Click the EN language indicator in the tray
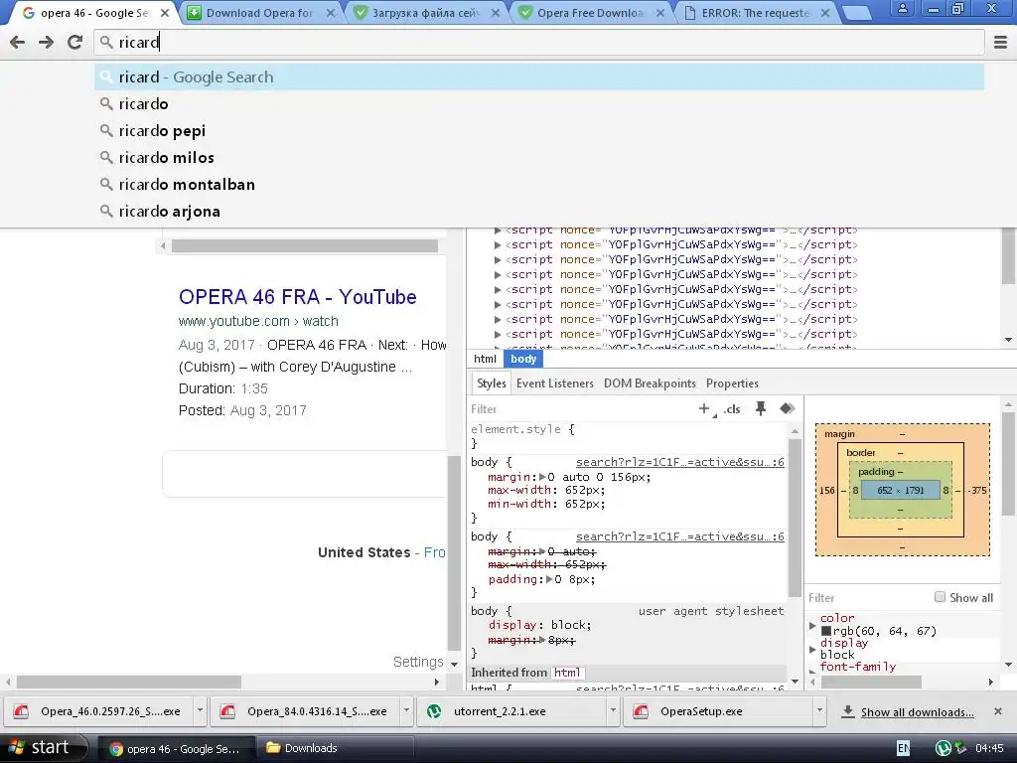Screen dimensions: 1017x763 [x=903, y=749]
